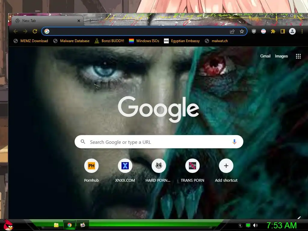The width and height of the screenshot is (308, 231).
Task: Open the Malware Database bookmark
Action: point(72,41)
